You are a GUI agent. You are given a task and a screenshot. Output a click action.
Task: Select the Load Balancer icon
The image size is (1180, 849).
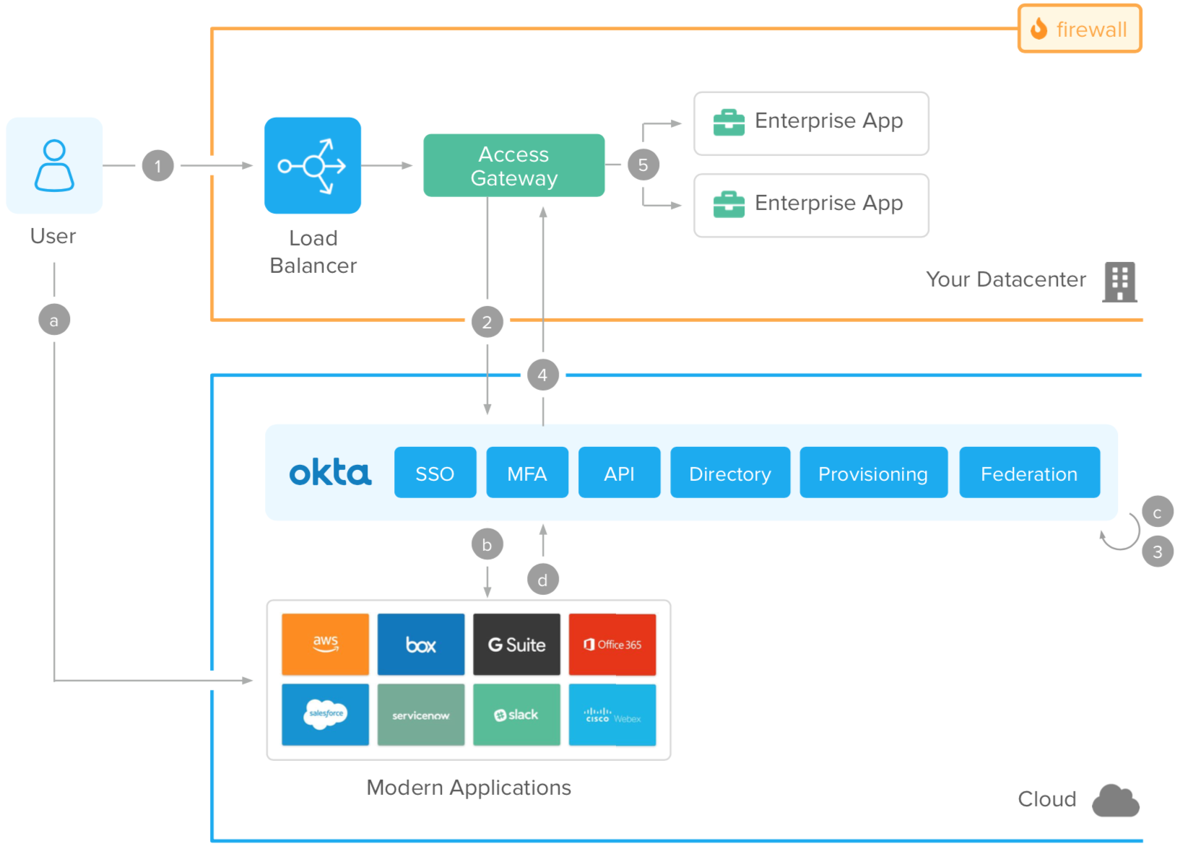(x=312, y=165)
